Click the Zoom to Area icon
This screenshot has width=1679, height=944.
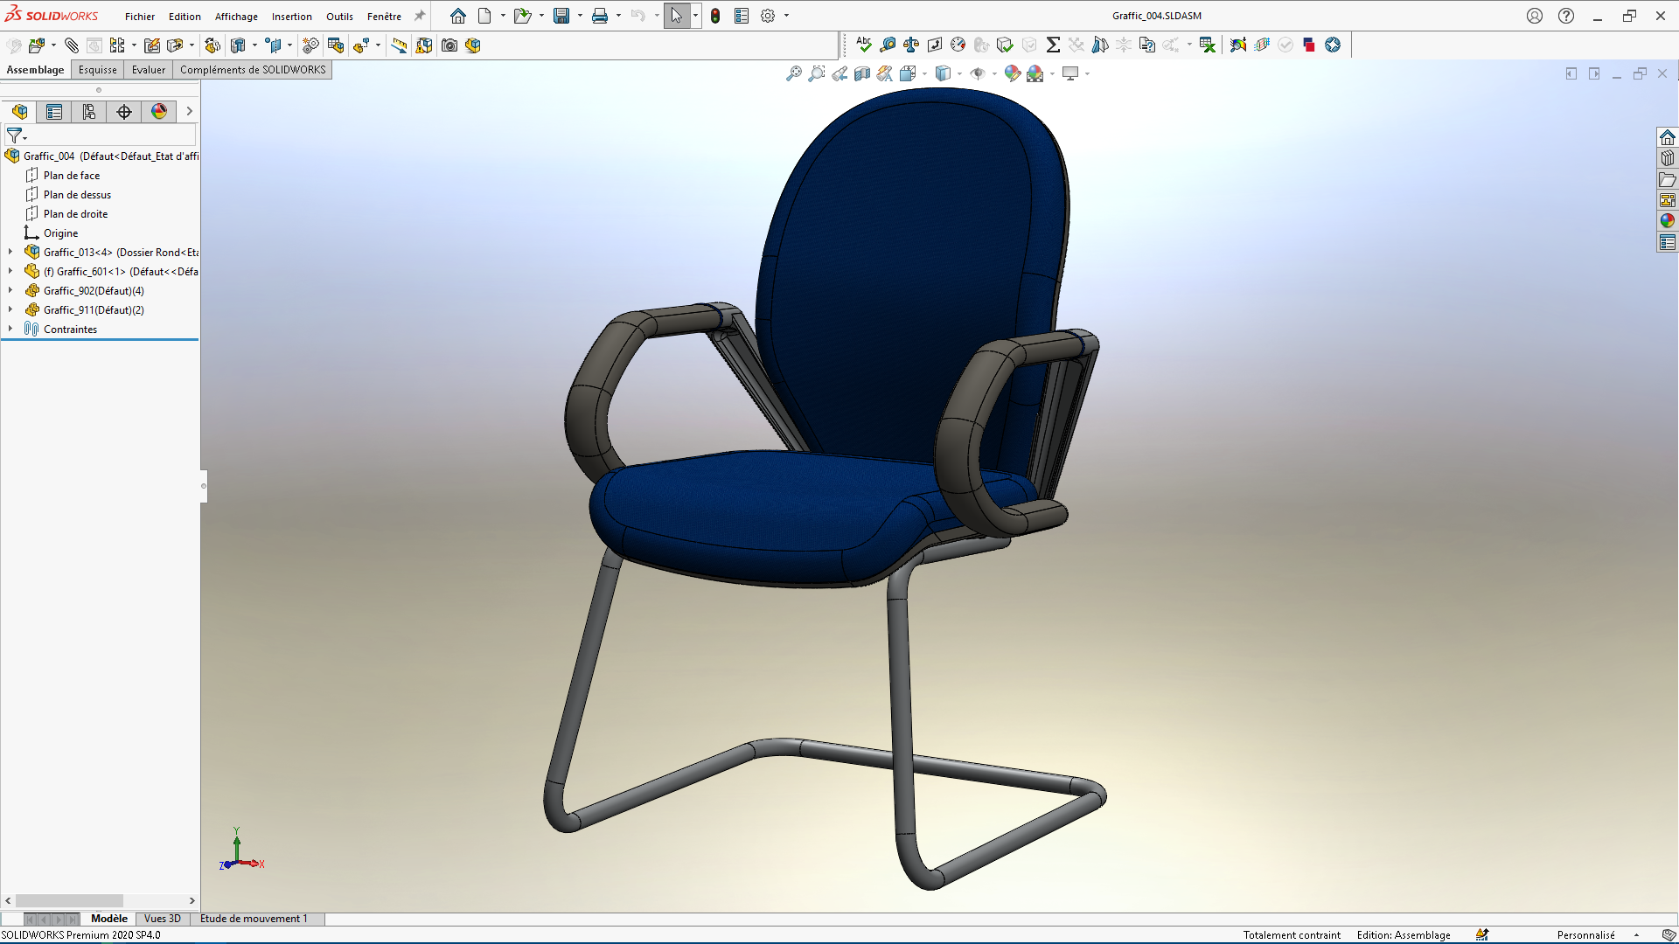click(817, 73)
